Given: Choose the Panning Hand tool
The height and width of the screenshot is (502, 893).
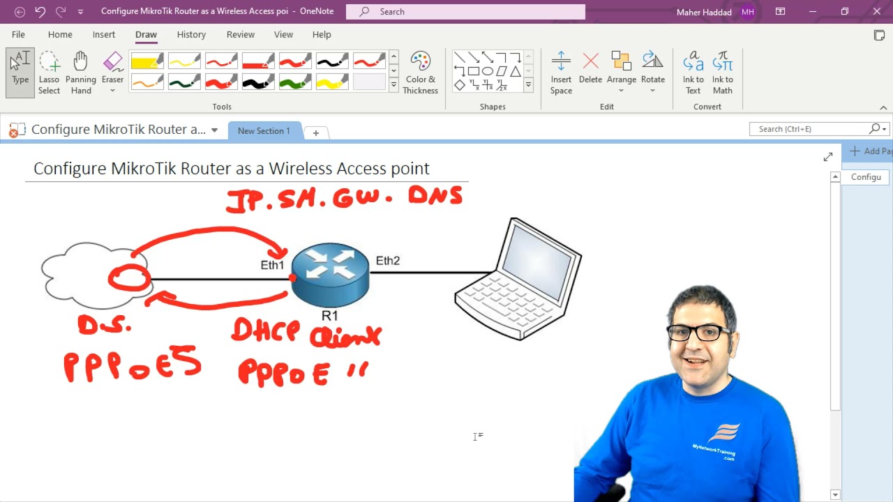Looking at the screenshot, I should (81, 73).
